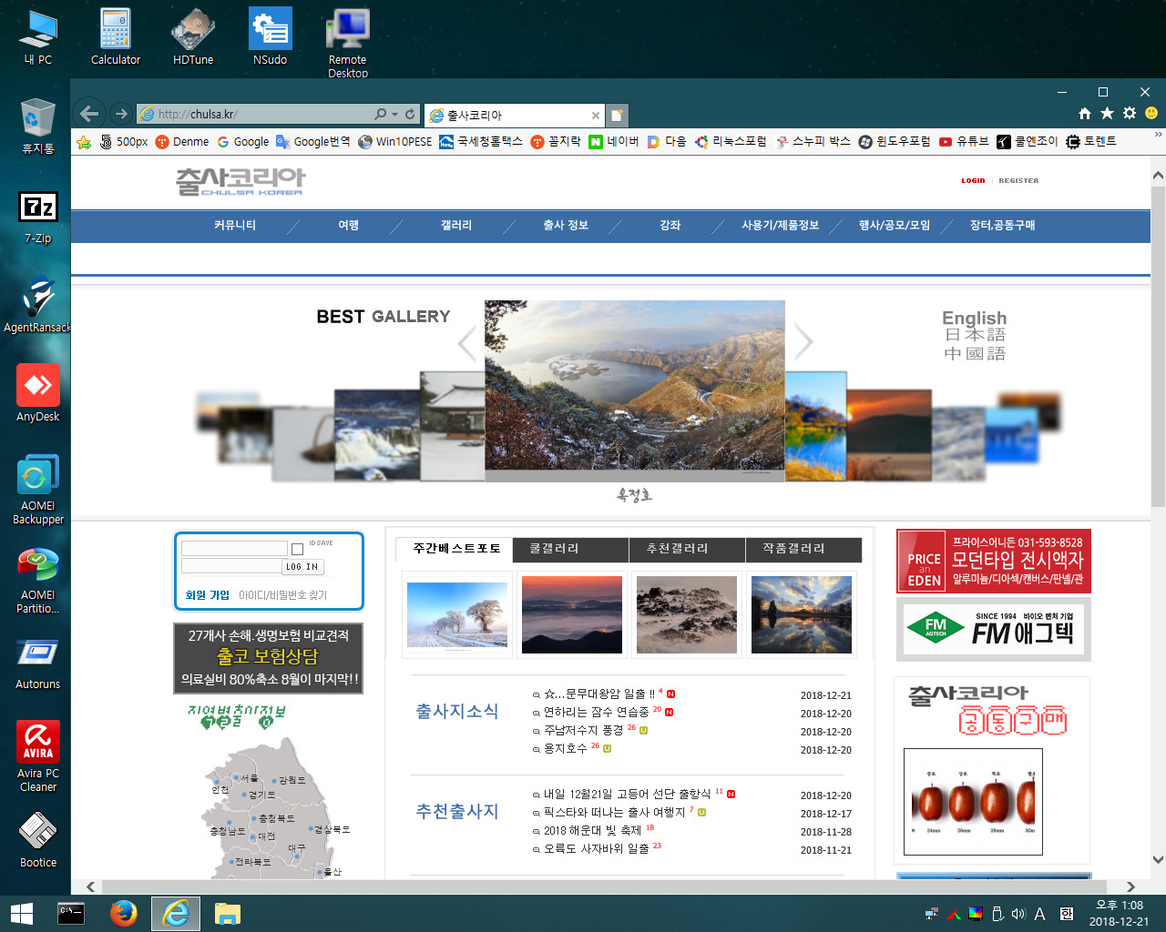Image resolution: width=1166 pixels, height=932 pixels.
Task: Open File Explorer from taskbar
Action: 227,913
